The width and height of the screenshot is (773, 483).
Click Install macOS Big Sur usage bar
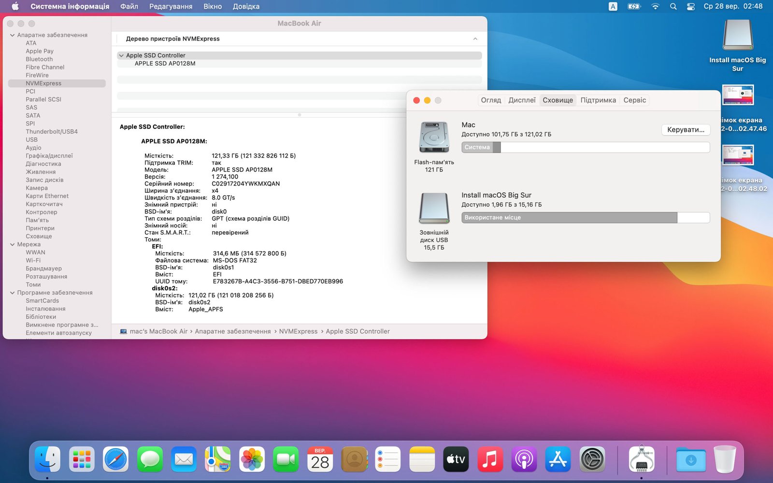[586, 218]
